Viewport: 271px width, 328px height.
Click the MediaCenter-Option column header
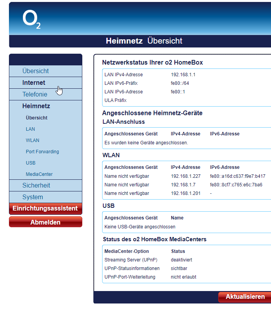[127, 251]
